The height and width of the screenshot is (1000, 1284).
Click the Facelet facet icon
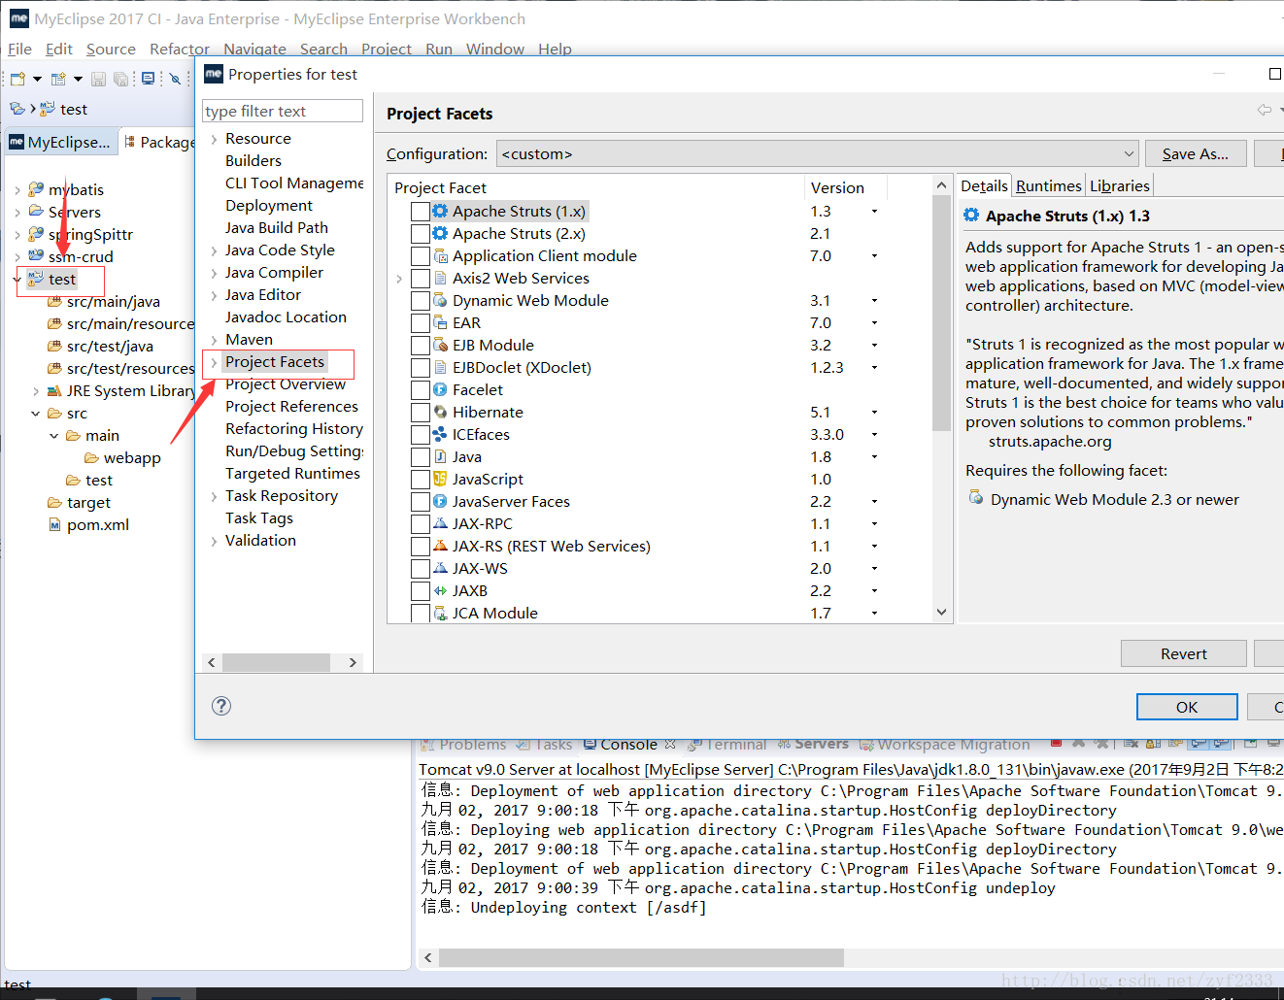[440, 389]
